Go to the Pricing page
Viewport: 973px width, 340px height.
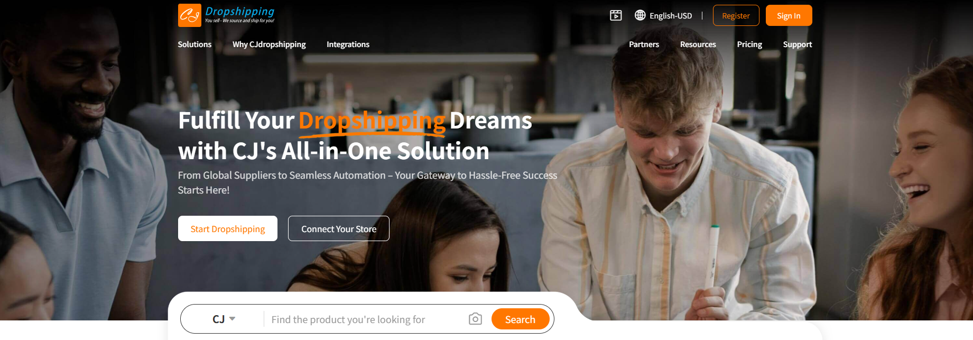[x=749, y=44]
